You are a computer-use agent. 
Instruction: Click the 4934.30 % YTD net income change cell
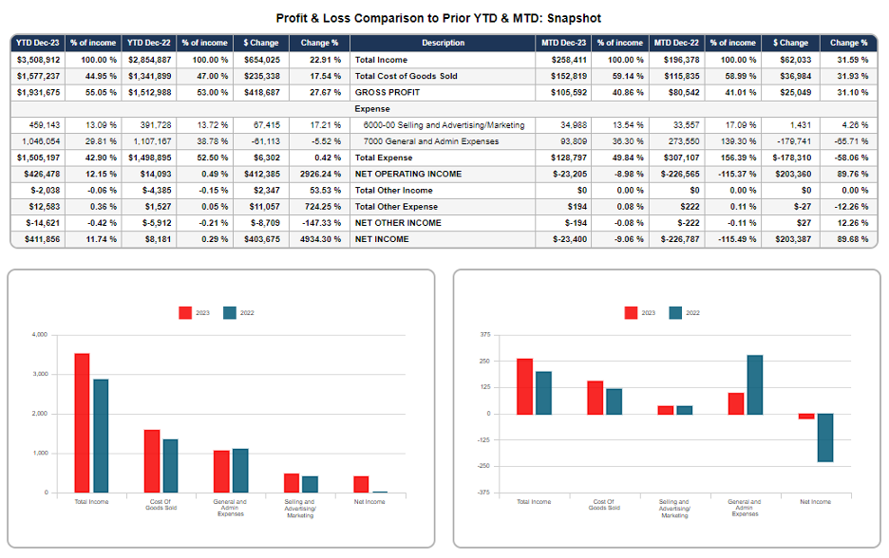coord(320,239)
